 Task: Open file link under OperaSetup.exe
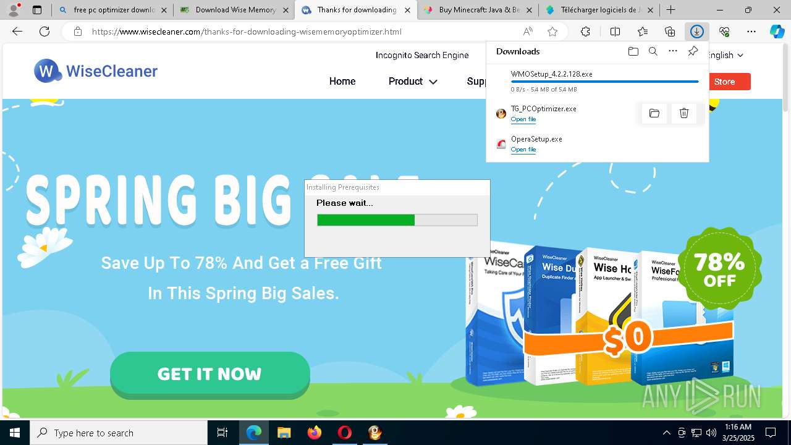point(523,150)
